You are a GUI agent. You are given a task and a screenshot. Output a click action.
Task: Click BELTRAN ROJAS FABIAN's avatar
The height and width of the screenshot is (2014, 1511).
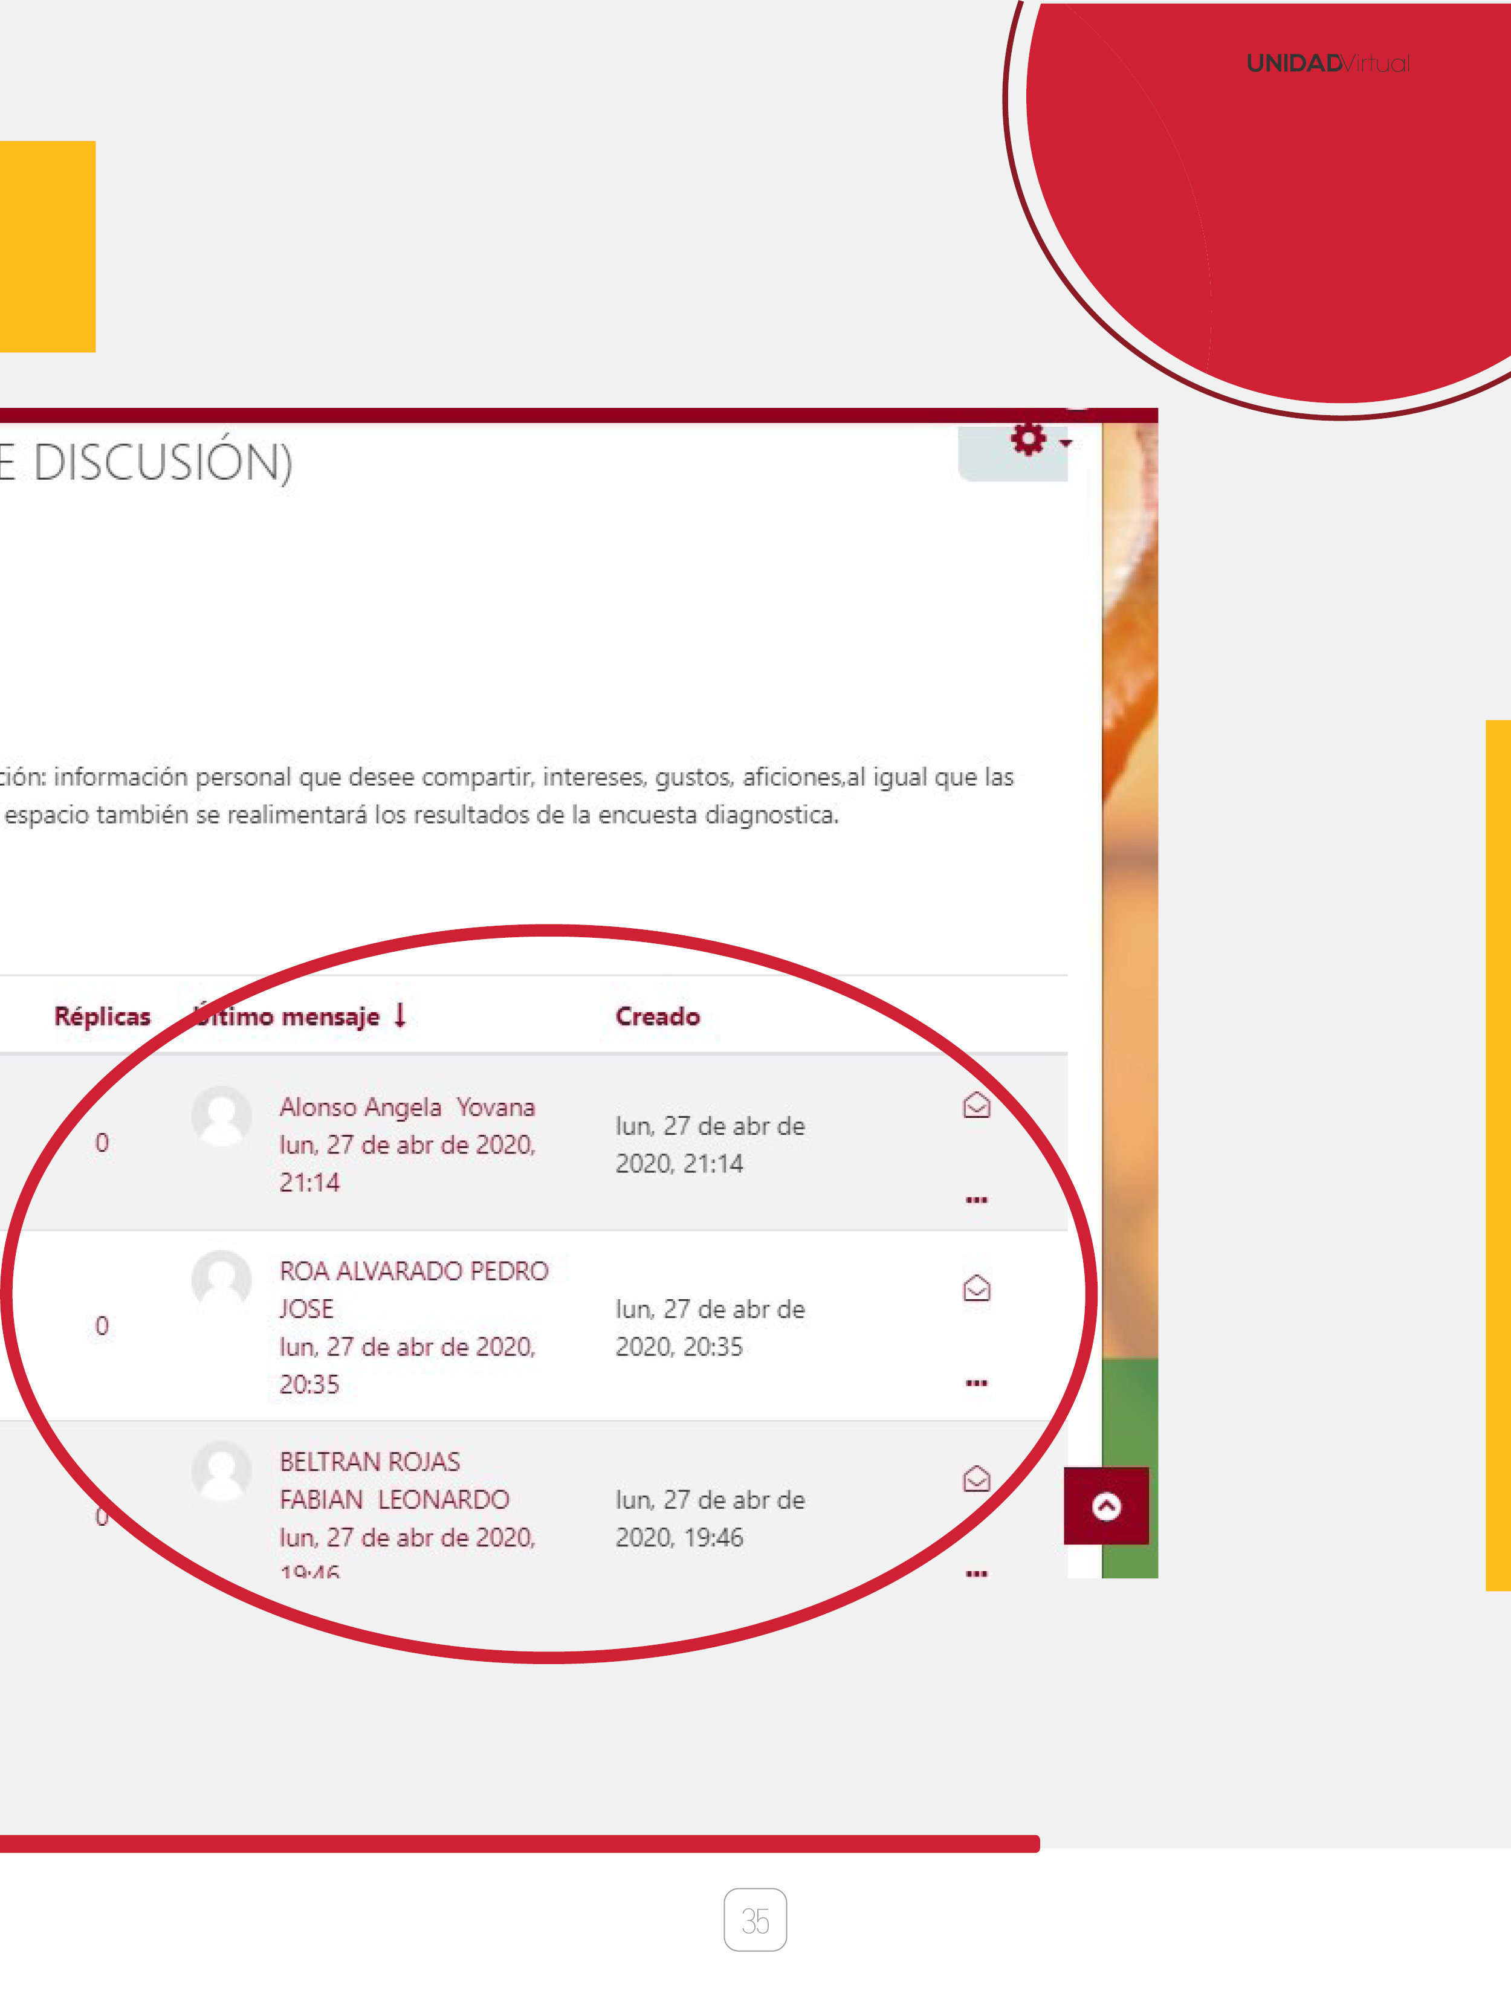coord(221,1470)
